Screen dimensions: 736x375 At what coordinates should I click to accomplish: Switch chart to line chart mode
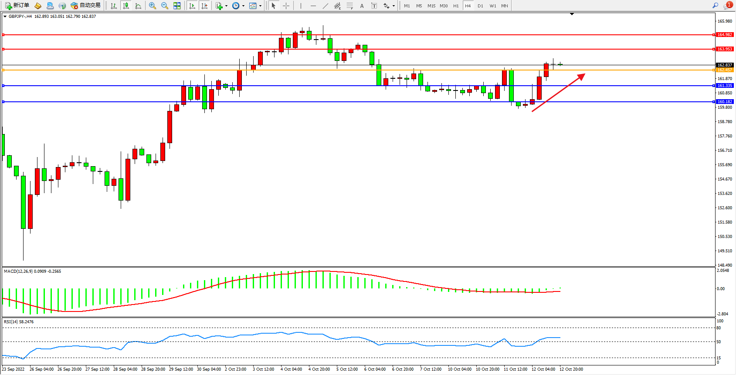pos(138,6)
